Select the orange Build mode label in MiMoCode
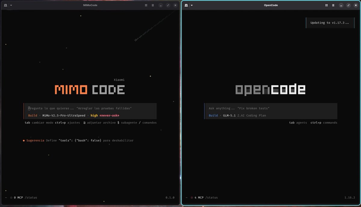Screen dimensions: 361x207 click(x=33, y=116)
